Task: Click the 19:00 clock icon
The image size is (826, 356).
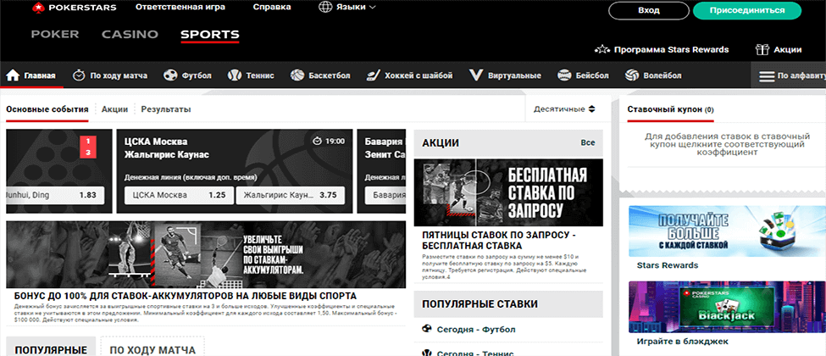Action: point(317,142)
